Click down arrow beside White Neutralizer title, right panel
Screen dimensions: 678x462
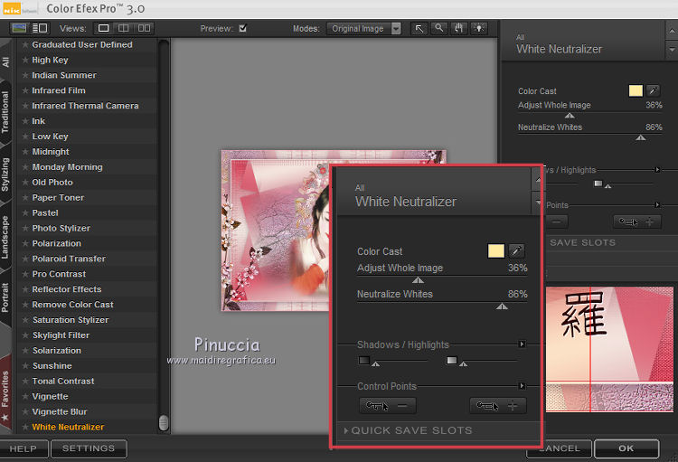[x=672, y=51]
